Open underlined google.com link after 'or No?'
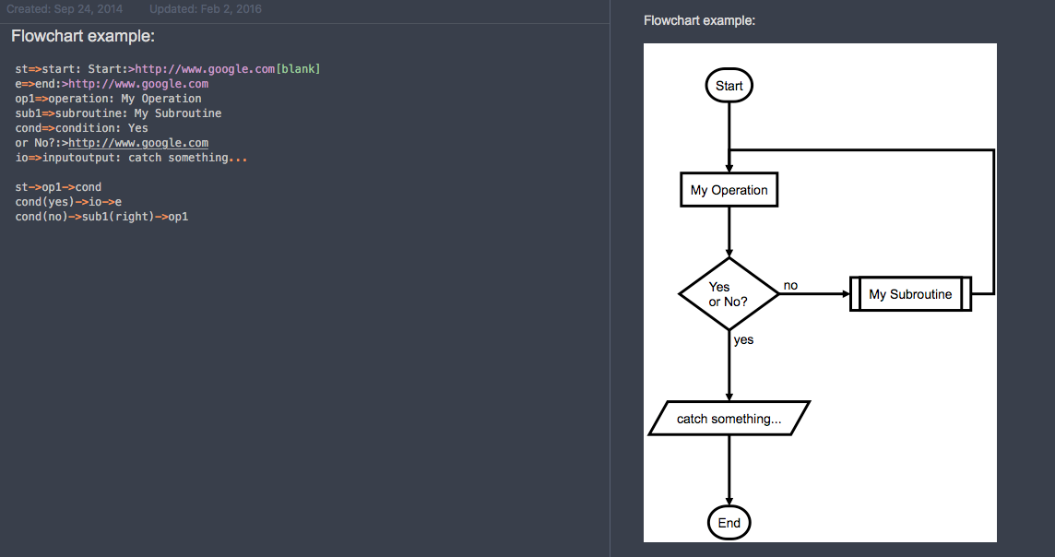1055x557 pixels. (x=138, y=143)
